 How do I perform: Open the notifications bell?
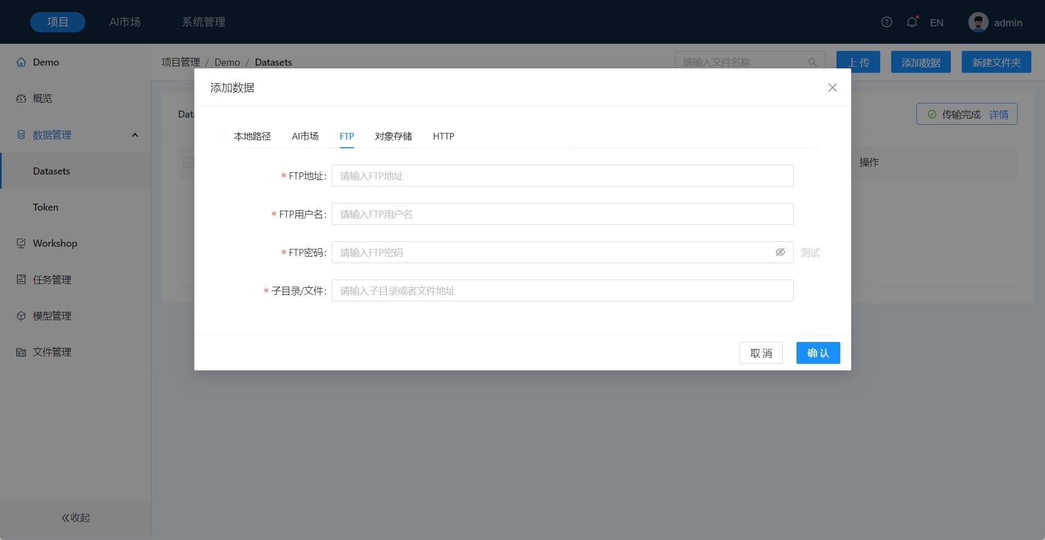pos(911,22)
